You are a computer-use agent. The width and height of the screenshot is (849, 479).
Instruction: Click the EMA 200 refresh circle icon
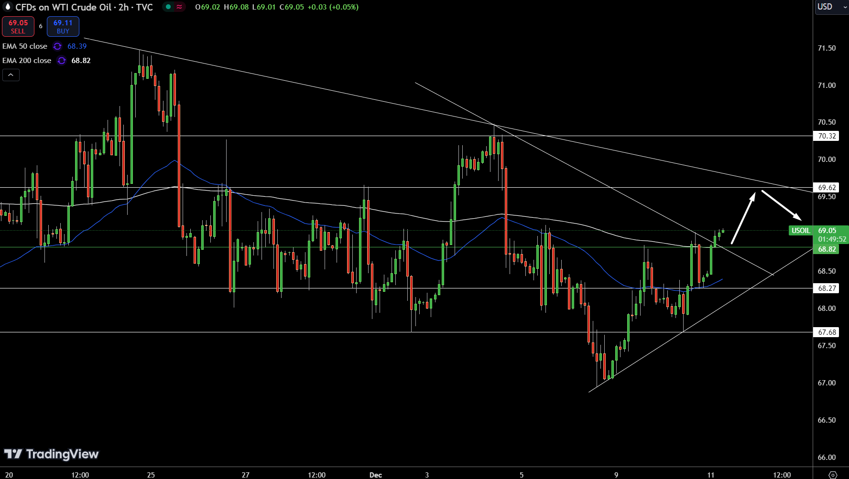coord(62,61)
